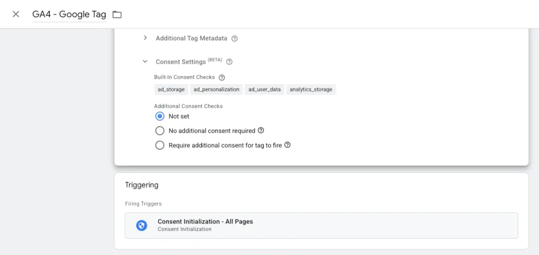Open help for Additional Tag Metadata
The width and height of the screenshot is (539, 255).
234,38
